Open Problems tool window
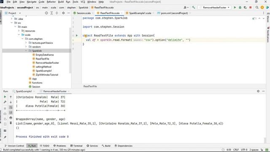The height and width of the screenshot is (152, 270). pos(59,146)
